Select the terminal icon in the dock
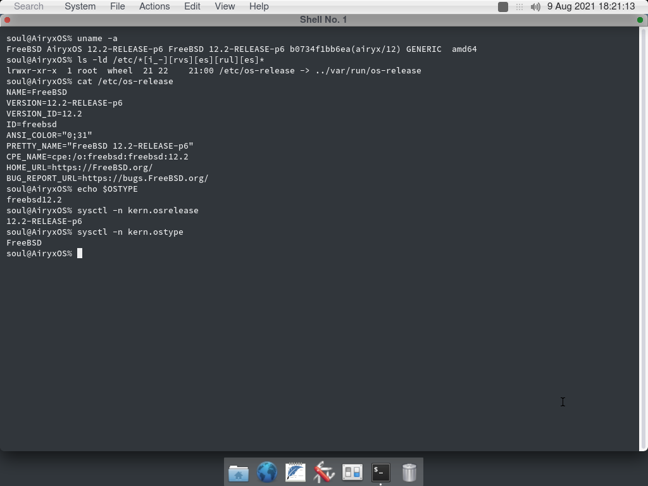Viewport: 648px width, 486px height. pos(380,472)
